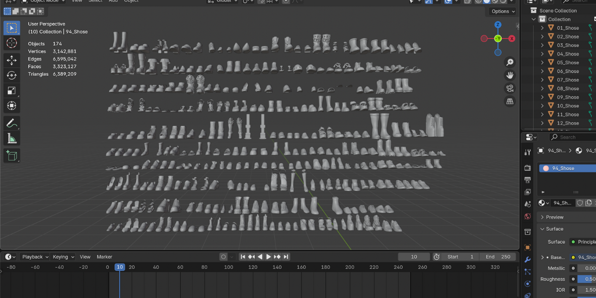Screen dimensions: 596x298
Task: Activate the Rotate tool
Action: click(11, 75)
